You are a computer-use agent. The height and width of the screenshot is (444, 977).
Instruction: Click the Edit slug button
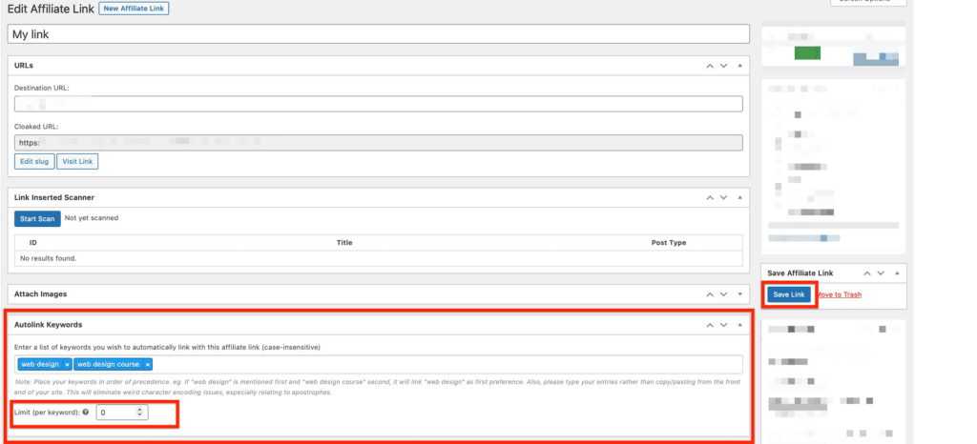35,162
